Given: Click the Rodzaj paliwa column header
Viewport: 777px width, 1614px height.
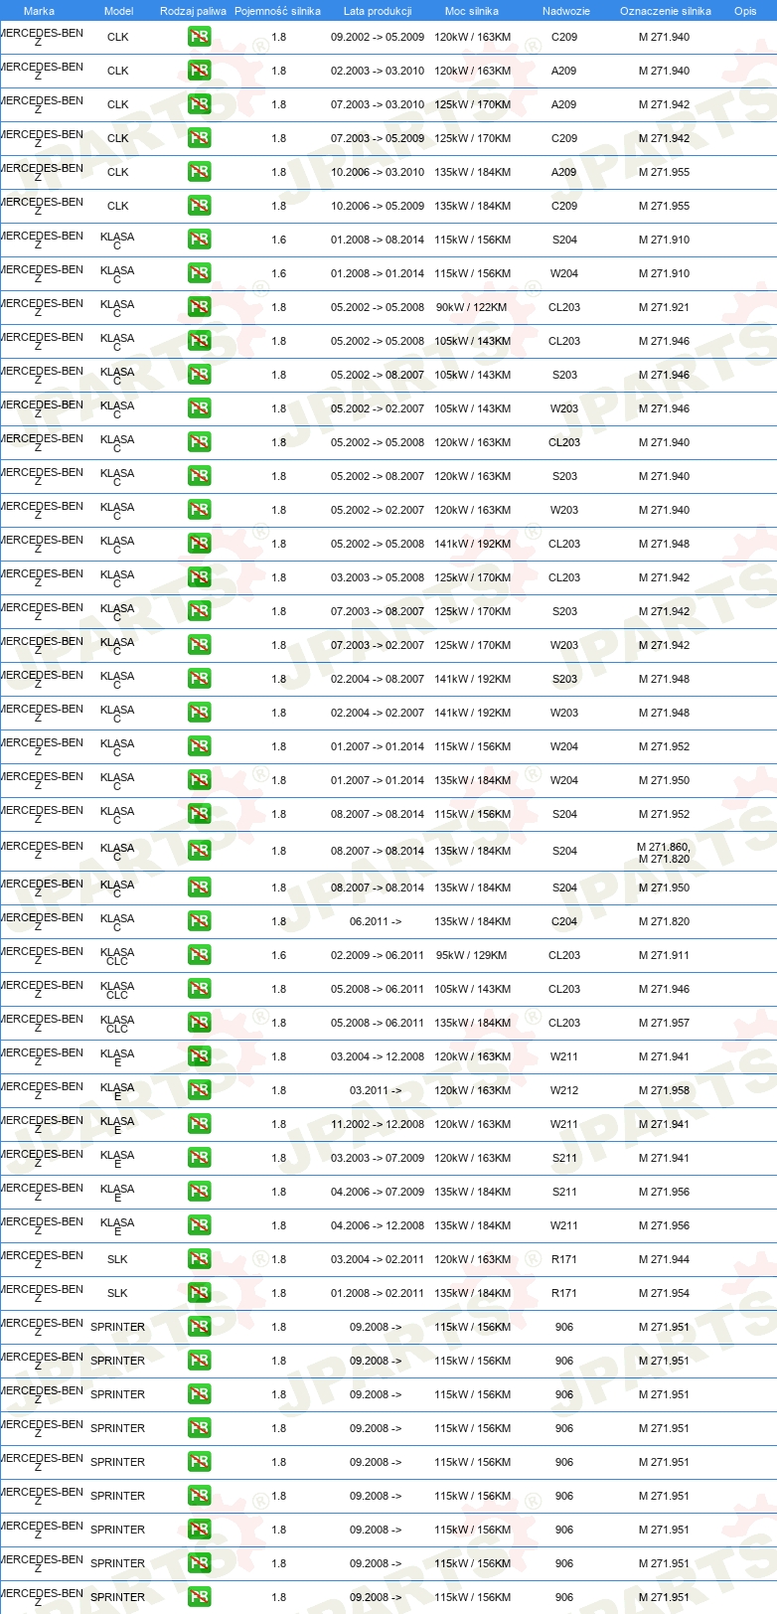Looking at the screenshot, I should tap(193, 11).
